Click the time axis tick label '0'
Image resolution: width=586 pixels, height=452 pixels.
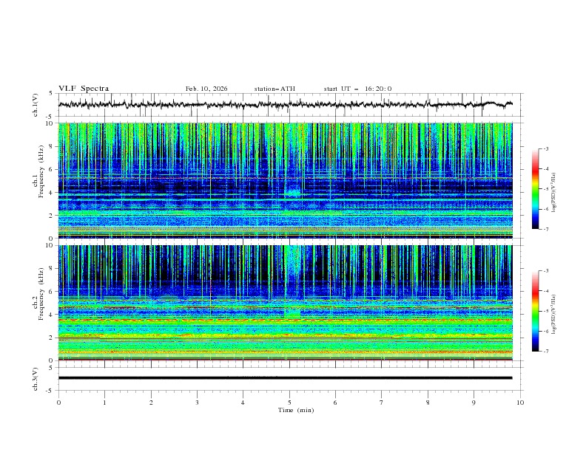(x=58, y=403)
